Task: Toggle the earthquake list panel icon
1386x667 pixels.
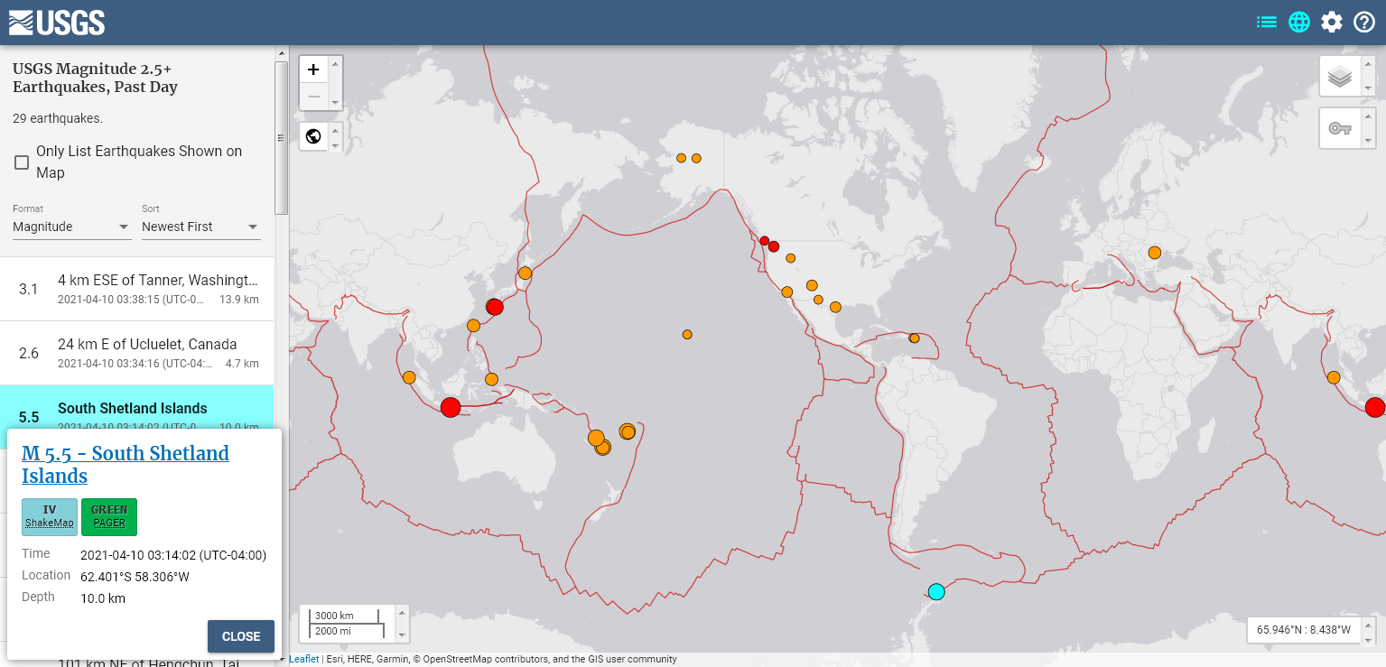Action: [x=1267, y=23]
